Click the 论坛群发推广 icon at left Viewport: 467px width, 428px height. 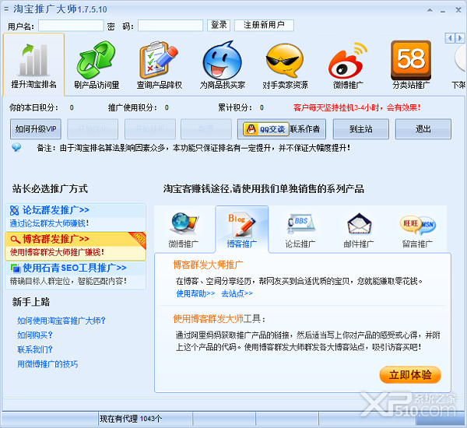point(14,210)
